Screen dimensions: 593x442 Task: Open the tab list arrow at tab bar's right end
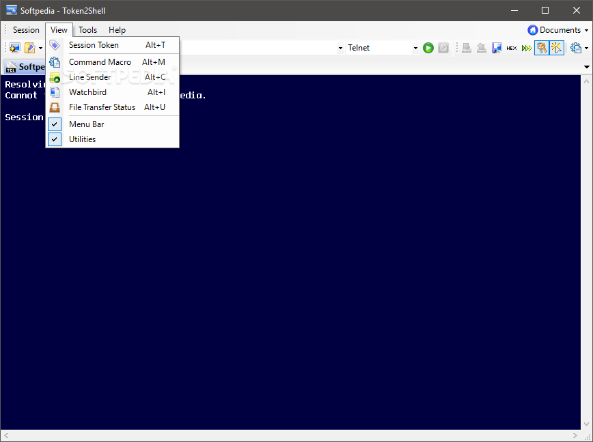tap(587, 67)
